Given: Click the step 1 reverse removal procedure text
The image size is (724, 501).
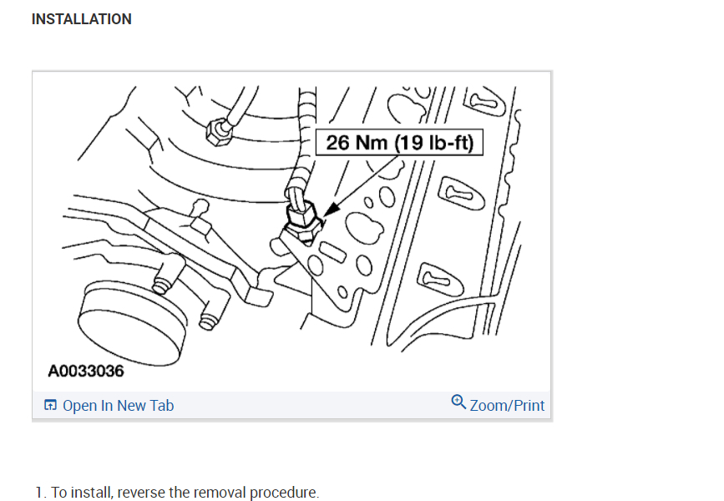Looking at the screenshot, I should coord(177,492).
